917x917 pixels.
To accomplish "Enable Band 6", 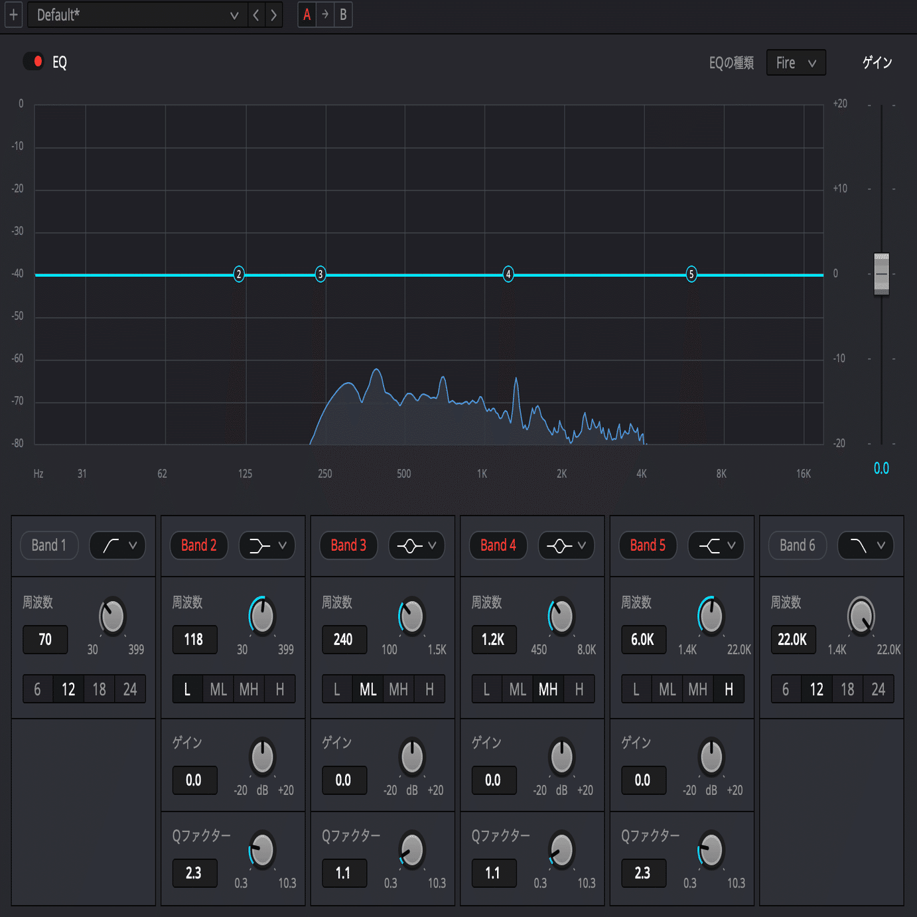I will click(798, 545).
